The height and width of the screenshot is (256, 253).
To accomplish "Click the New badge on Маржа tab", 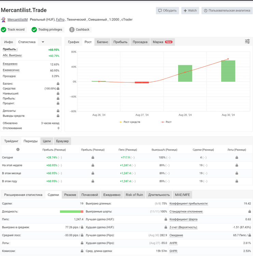I will (169, 42).
